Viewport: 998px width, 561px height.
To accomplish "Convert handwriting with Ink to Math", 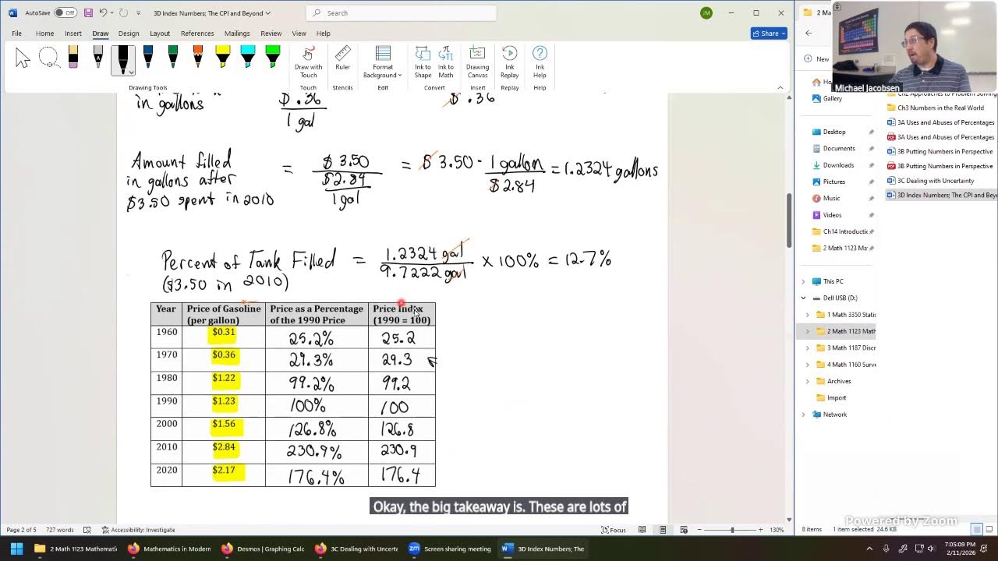I will click(x=446, y=62).
